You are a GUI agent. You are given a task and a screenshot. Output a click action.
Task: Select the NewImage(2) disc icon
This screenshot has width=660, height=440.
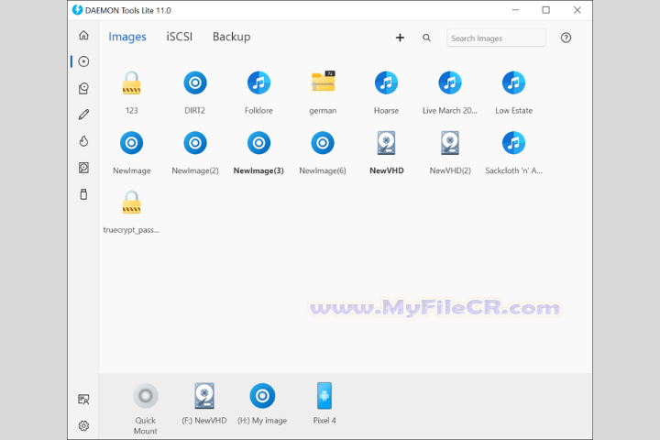[195, 143]
